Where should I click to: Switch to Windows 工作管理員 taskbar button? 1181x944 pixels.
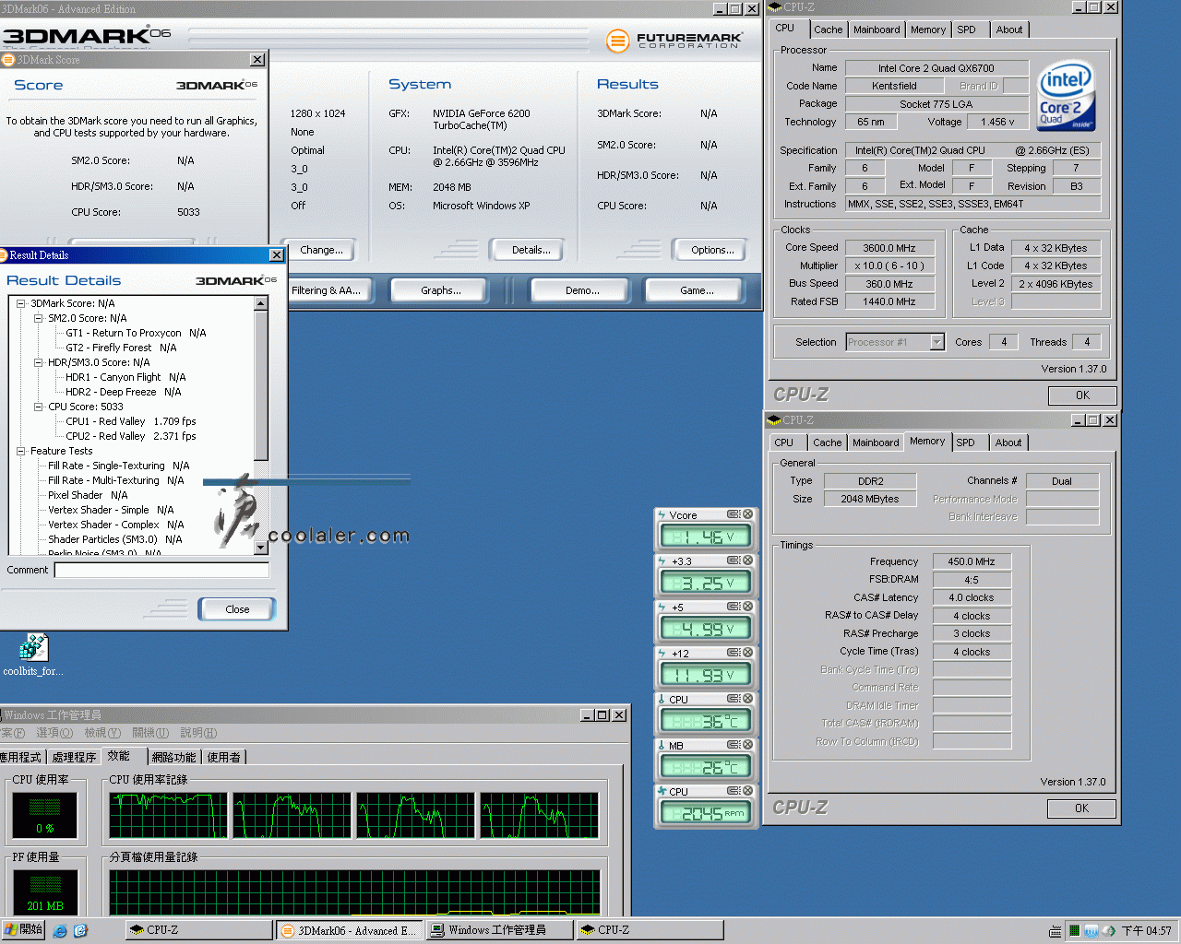pos(498,930)
